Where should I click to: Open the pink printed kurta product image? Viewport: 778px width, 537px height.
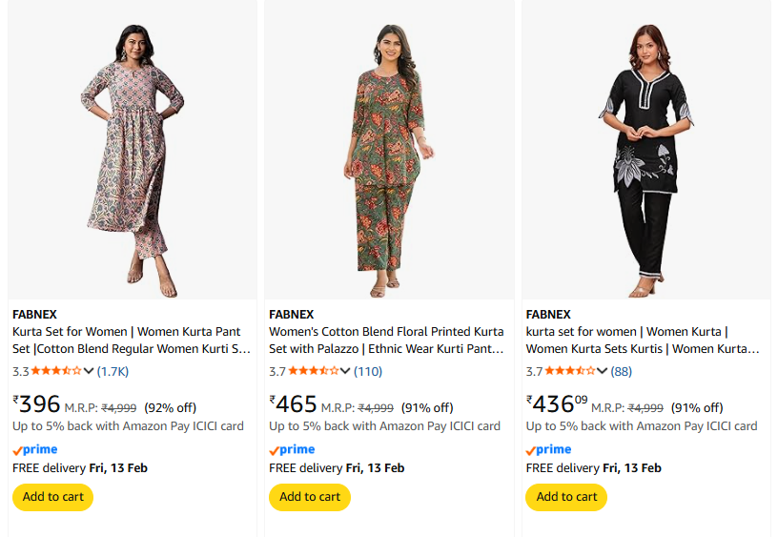[x=133, y=153]
